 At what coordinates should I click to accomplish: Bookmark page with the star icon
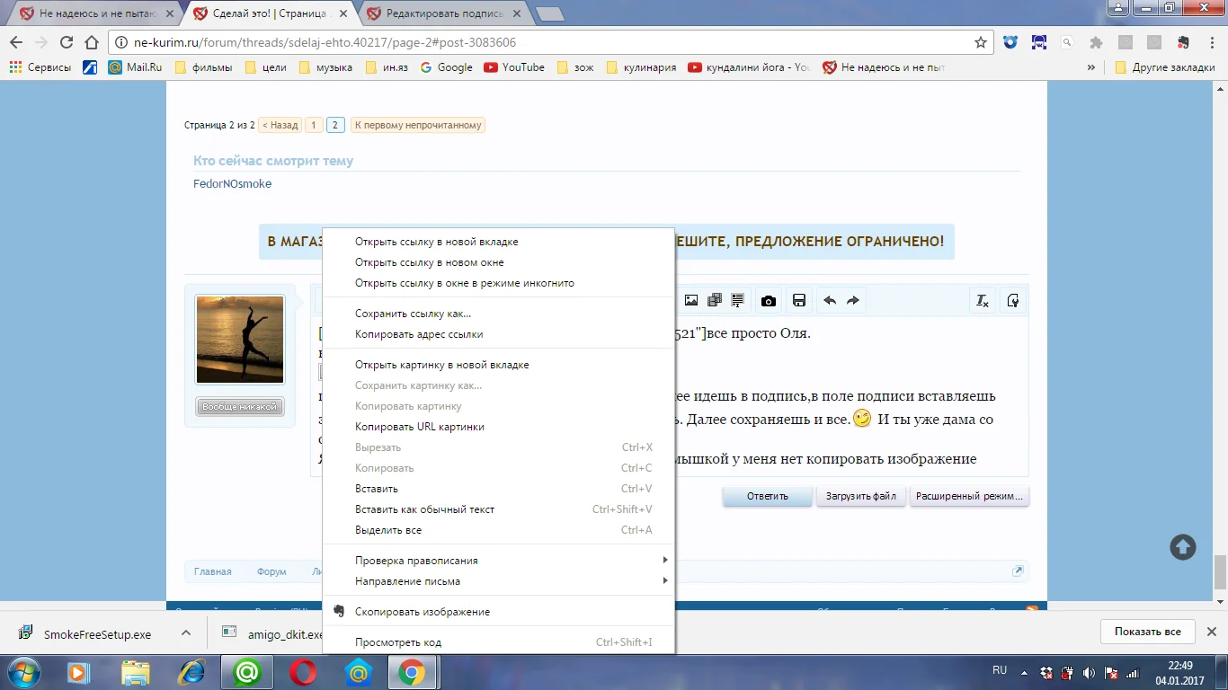pyautogui.click(x=981, y=42)
